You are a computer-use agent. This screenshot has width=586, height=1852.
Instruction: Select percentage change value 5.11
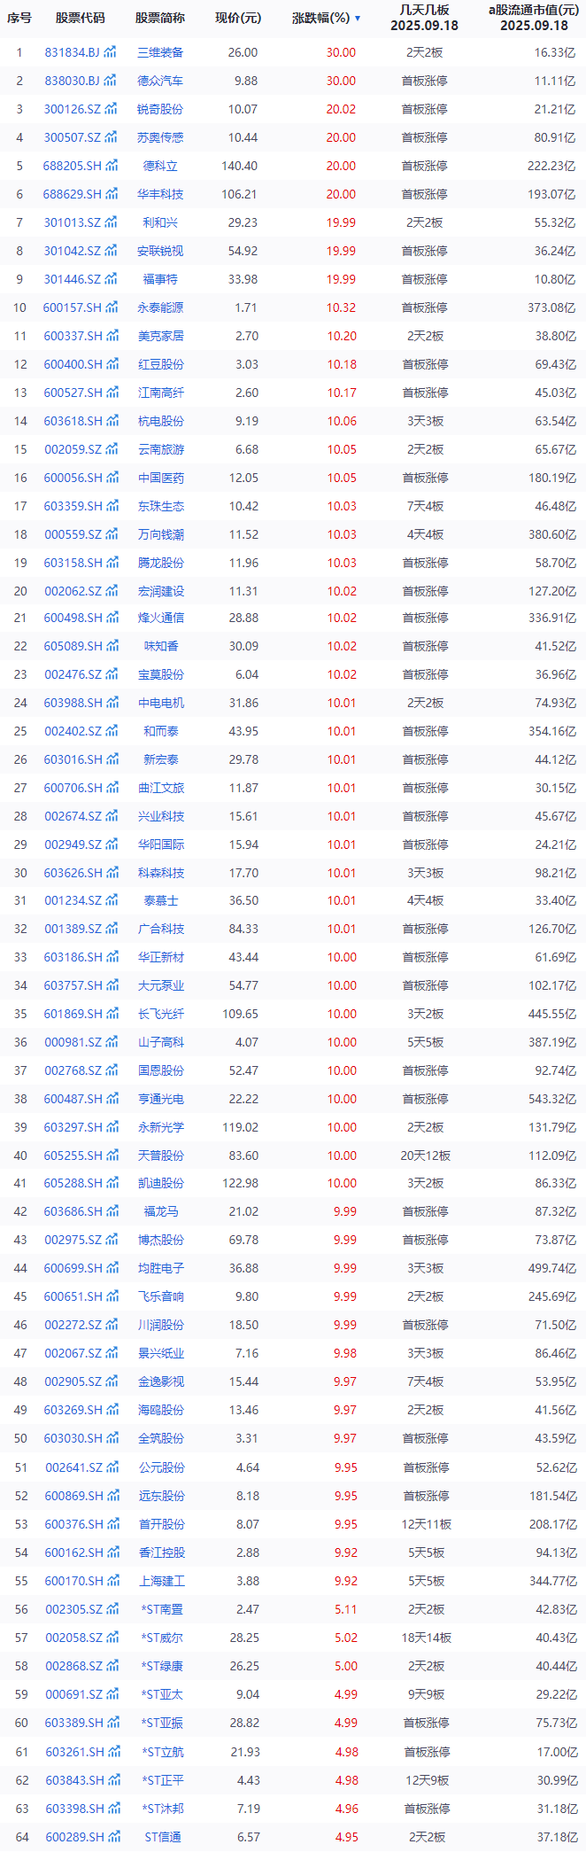pos(345,1609)
